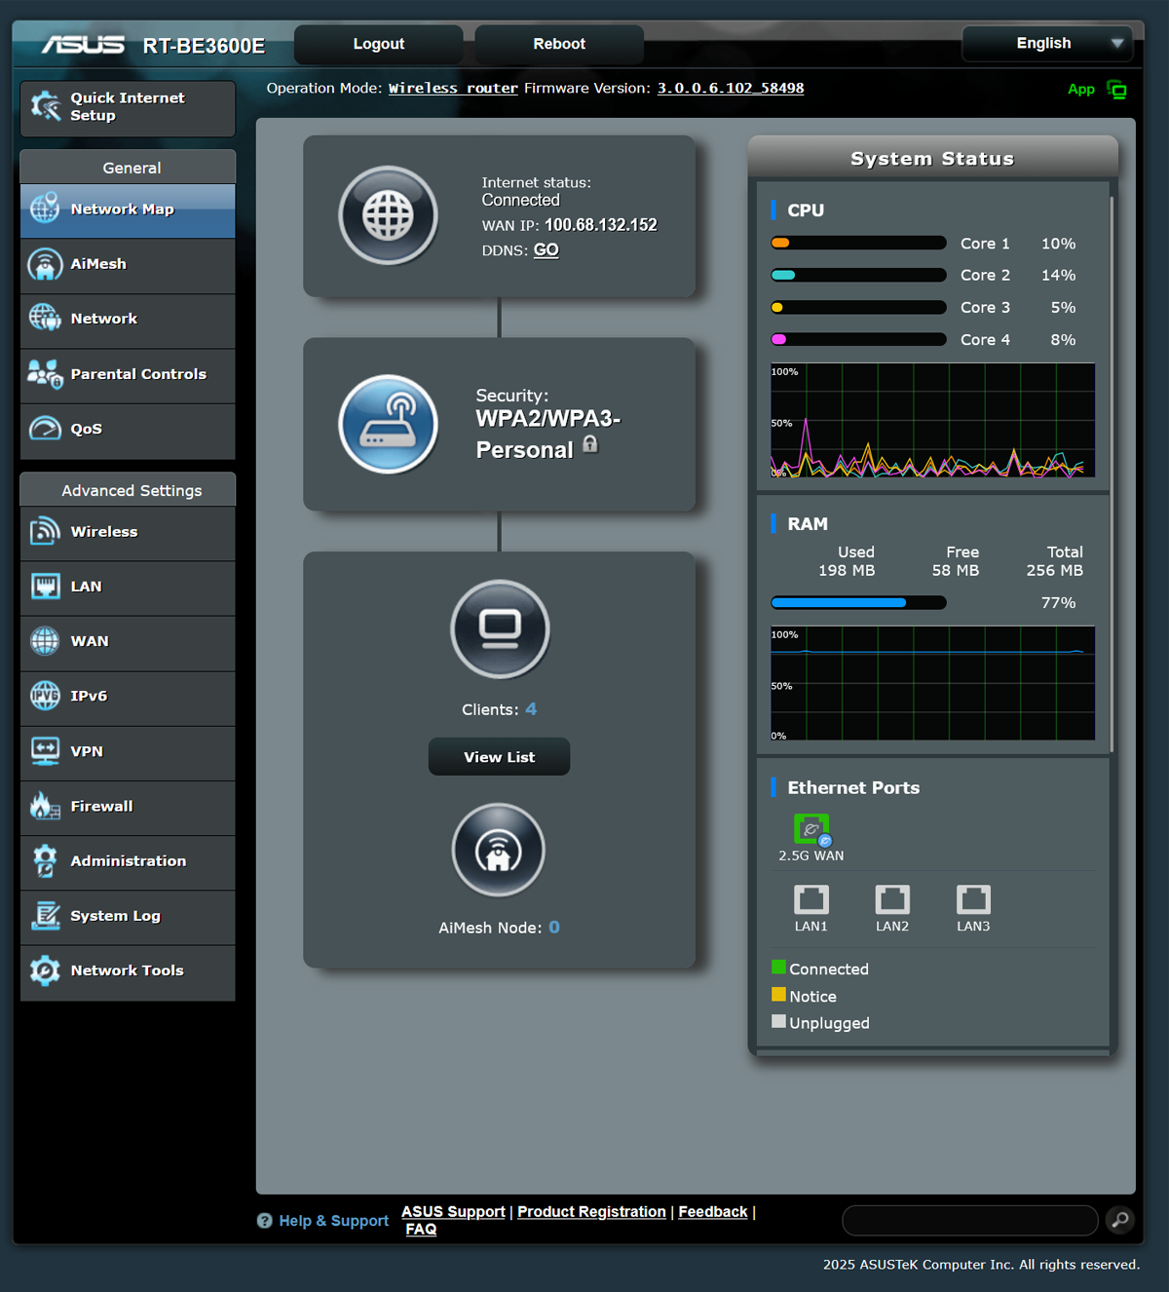Open the Parental Controls menu item

click(128, 375)
